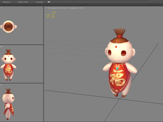Click the yellow Total statistics heading
Image resolution: width=163 pixels, height=122 pixels.
(54, 12)
